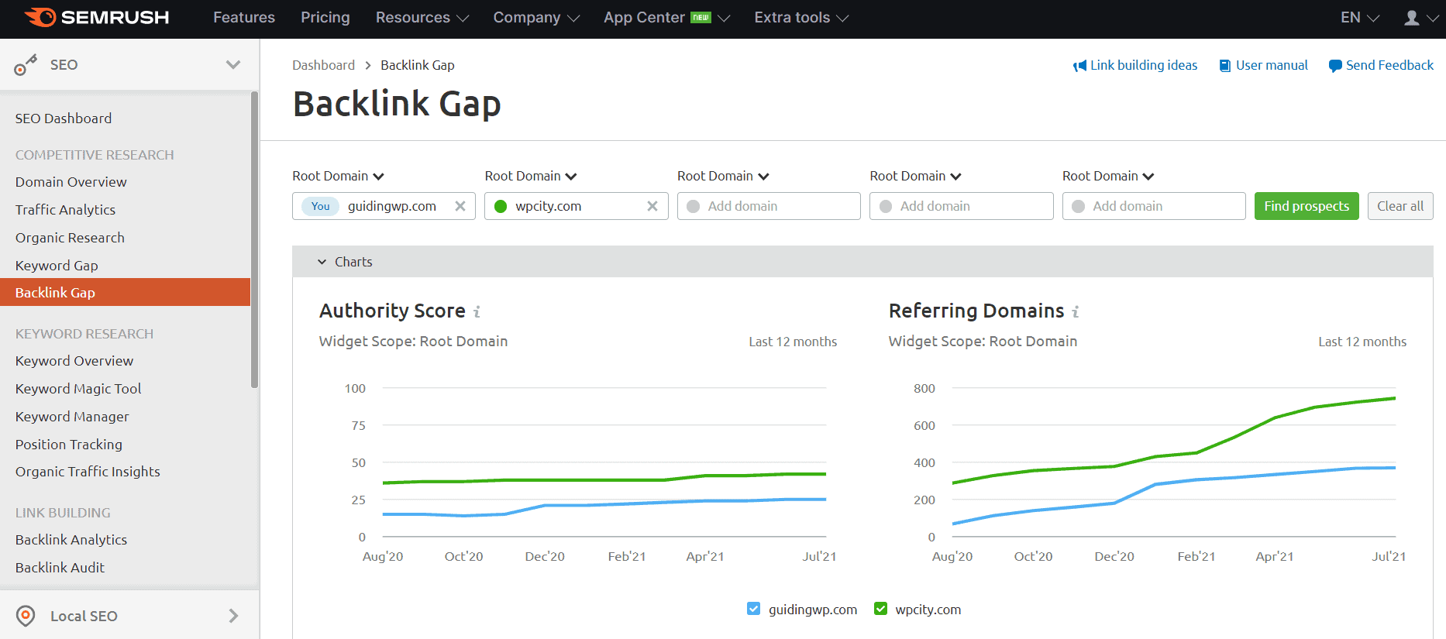Expand the SEO sidebar section chevron

tap(232, 65)
